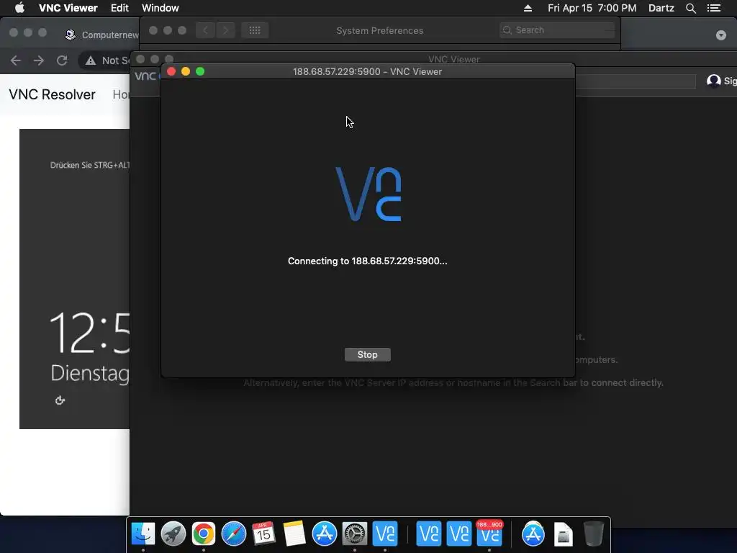Viewport: 737px width, 553px height.
Task: Open the Dartz user menu
Action: point(661,8)
